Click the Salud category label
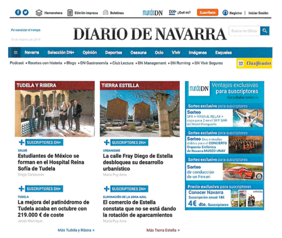The width and height of the screenshot is (282, 238). (22, 151)
